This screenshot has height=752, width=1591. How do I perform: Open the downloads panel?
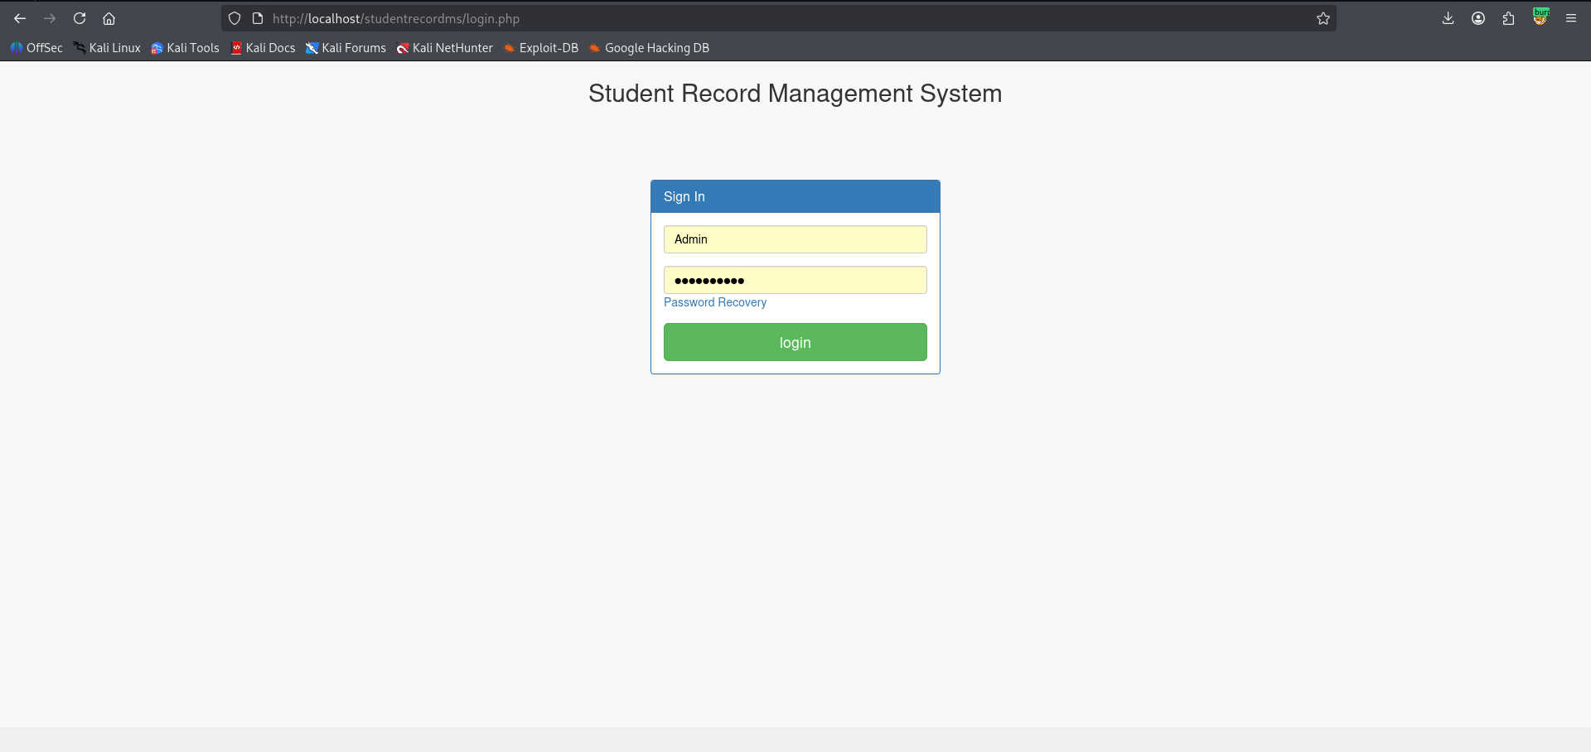1448,18
